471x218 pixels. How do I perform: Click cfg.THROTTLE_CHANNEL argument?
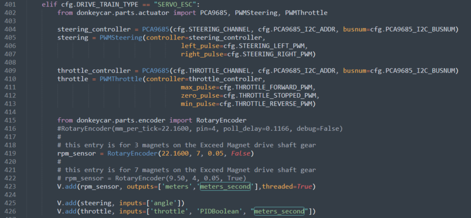coord(211,71)
